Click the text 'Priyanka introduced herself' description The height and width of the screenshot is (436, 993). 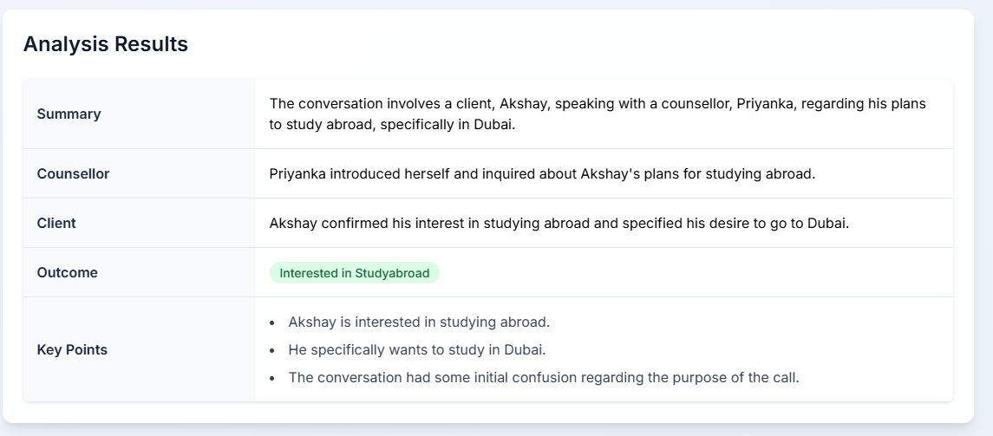[542, 173]
